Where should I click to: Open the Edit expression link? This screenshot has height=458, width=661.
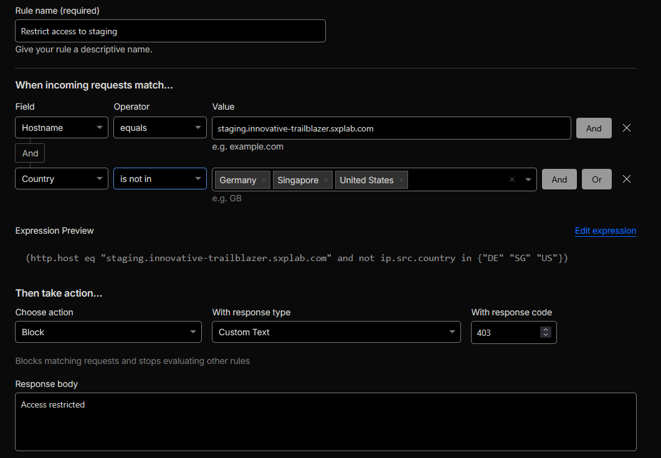(605, 231)
